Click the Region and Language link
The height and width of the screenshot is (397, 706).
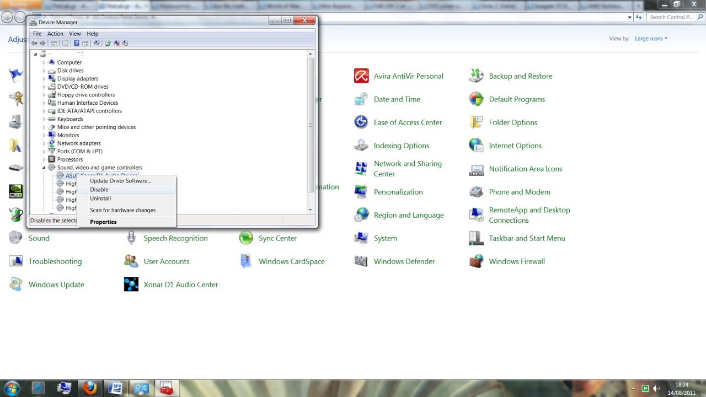coord(408,215)
